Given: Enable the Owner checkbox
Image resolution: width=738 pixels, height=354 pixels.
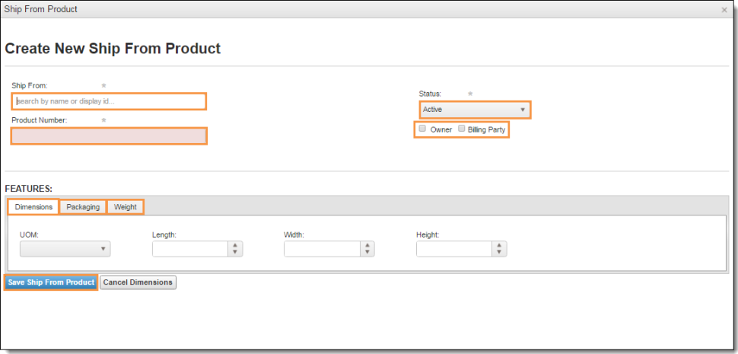Looking at the screenshot, I should (x=423, y=129).
